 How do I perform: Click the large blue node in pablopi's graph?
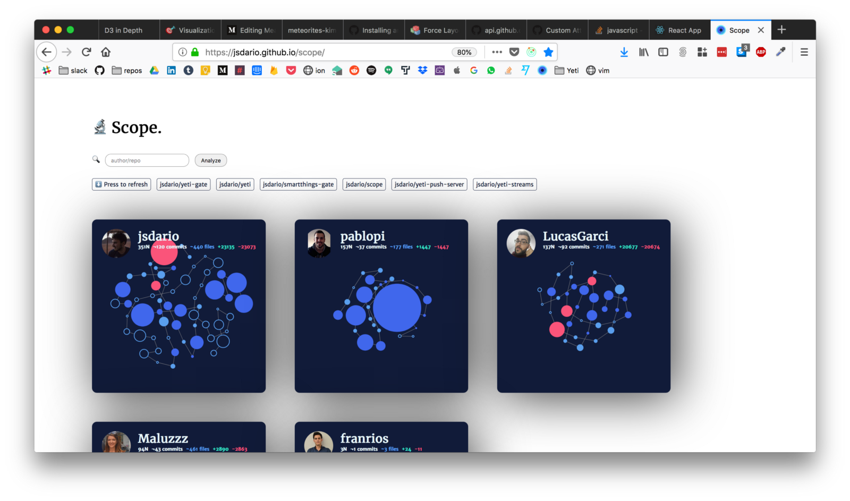pyautogui.click(x=397, y=308)
